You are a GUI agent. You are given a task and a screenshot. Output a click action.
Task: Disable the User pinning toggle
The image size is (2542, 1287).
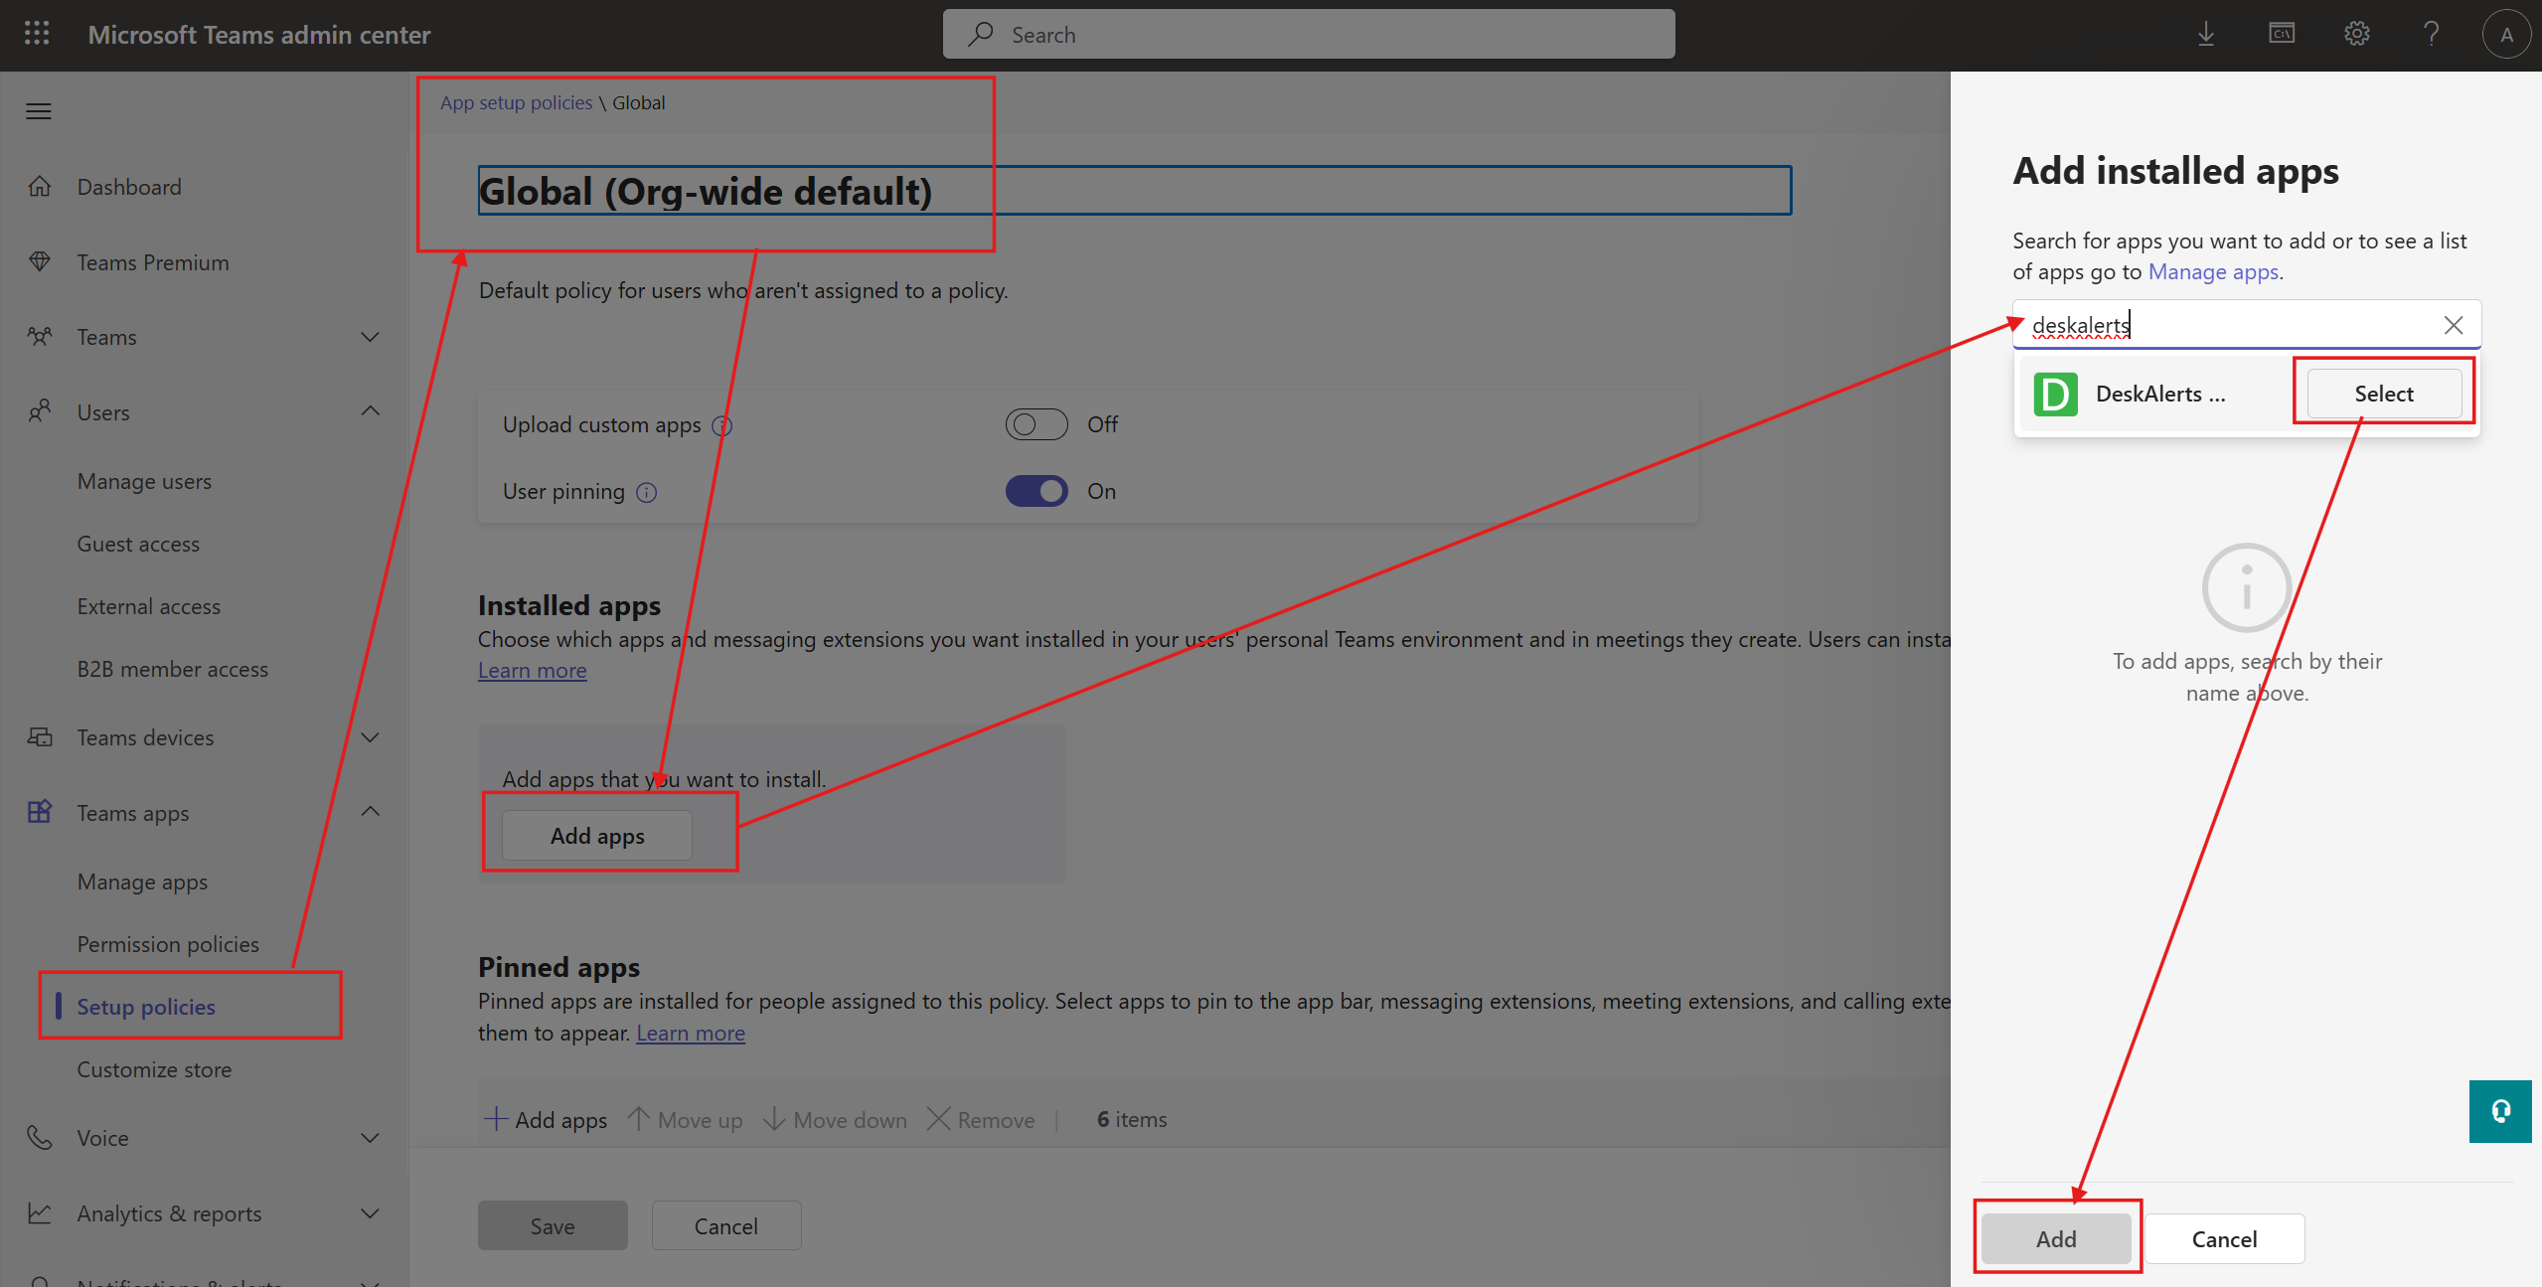coord(1035,490)
